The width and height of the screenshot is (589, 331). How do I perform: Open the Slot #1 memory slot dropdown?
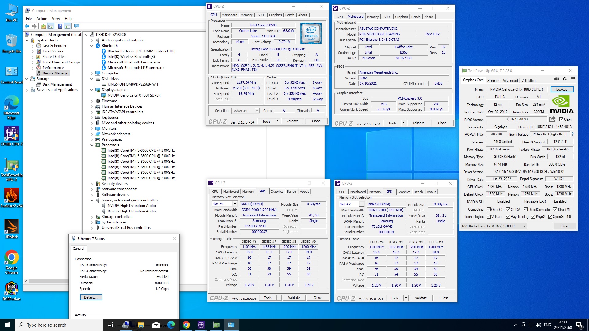point(235,204)
